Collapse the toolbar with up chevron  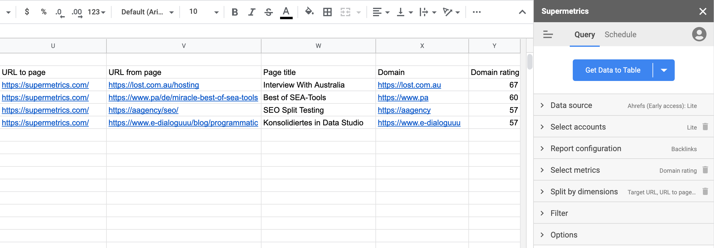pos(522,12)
